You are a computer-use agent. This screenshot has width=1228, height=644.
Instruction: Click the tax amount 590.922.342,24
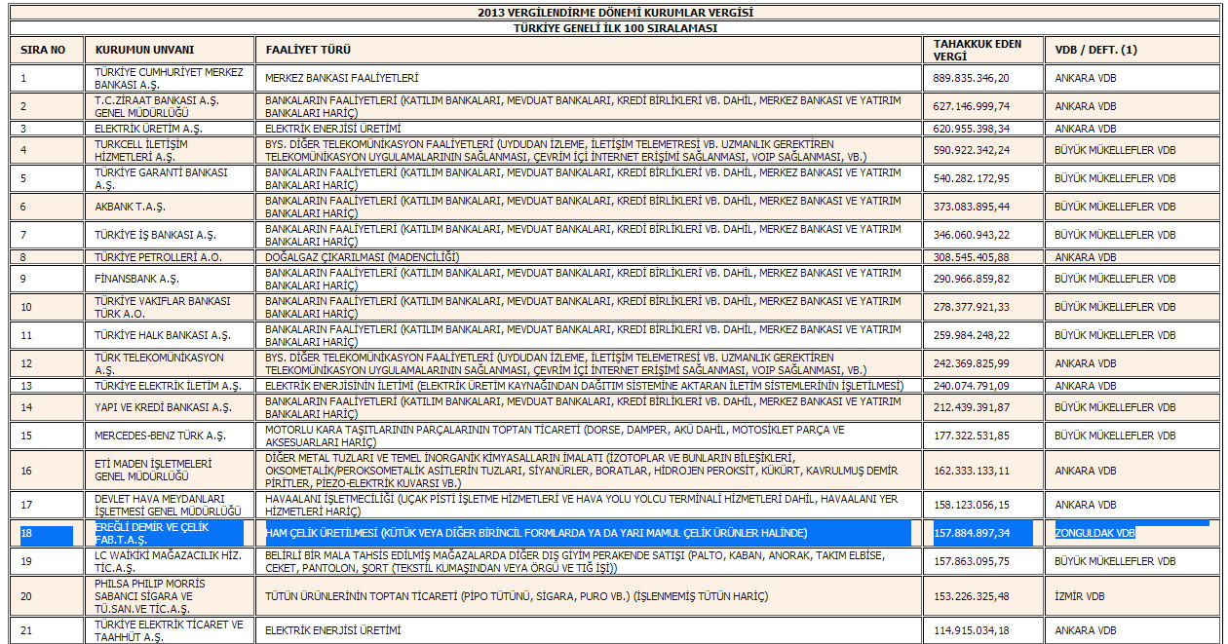pyautogui.click(x=971, y=150)
